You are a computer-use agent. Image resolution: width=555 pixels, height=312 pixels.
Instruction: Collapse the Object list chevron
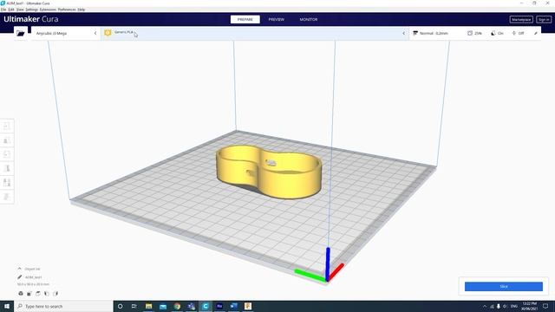19,269
